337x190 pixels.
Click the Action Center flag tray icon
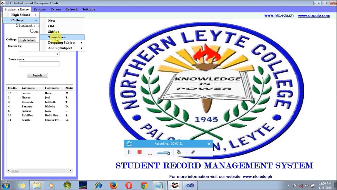295,186
